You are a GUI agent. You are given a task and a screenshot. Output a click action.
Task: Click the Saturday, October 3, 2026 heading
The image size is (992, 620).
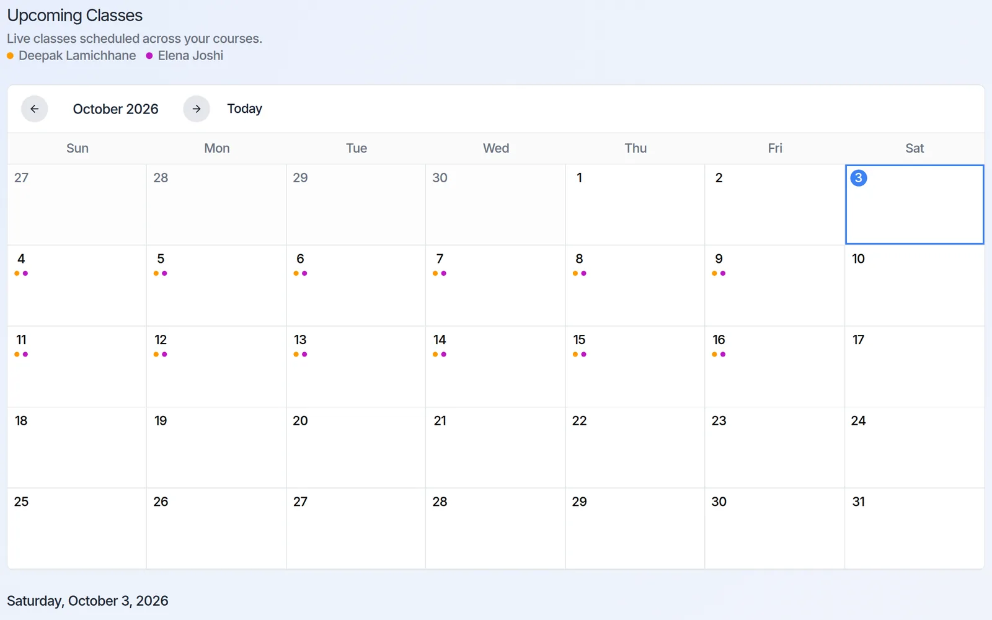pos(87,601)
